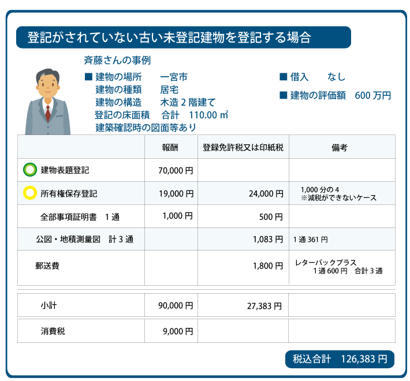This screenshot has width=410, height=381.
Task: Click the tax amount 24,000 円
Action: coord(266,193)
